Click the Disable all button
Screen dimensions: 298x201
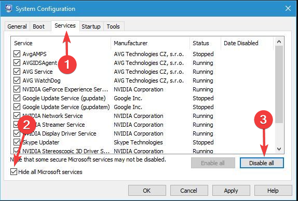click(x=262, y=163)
